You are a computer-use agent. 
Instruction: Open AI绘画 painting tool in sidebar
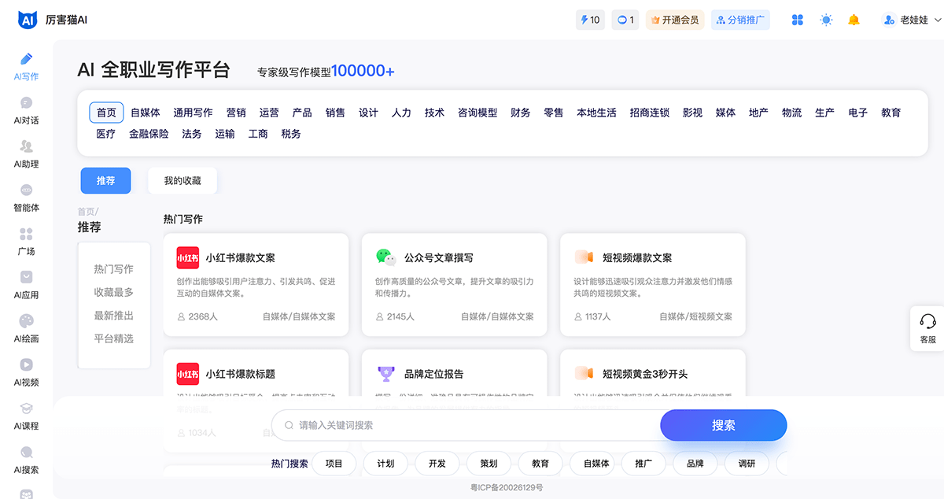point(26,329)
